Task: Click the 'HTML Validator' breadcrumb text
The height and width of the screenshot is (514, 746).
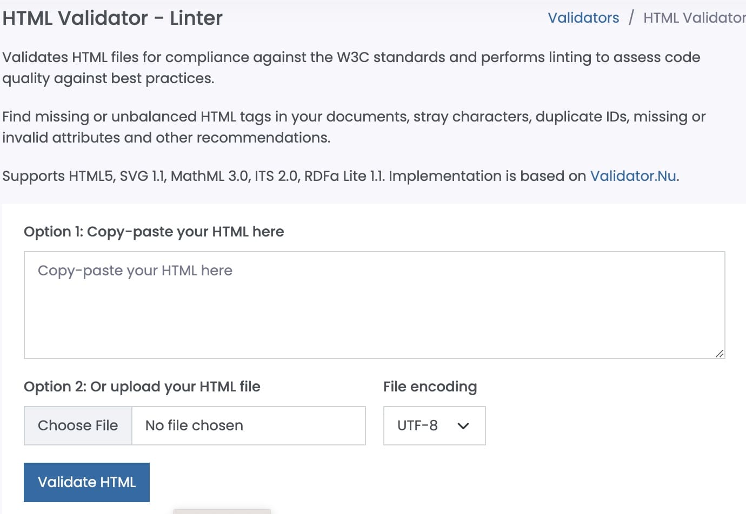Action: [x=694, y=18]
